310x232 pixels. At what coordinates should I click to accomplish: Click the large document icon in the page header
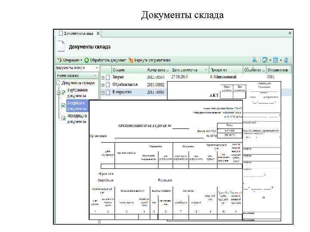pyautogui.click(x=61, y=46)
